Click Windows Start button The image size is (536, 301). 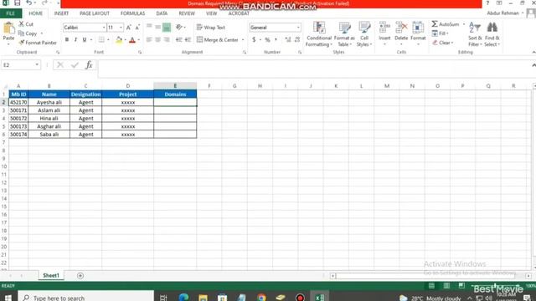(x=8, y=298)
